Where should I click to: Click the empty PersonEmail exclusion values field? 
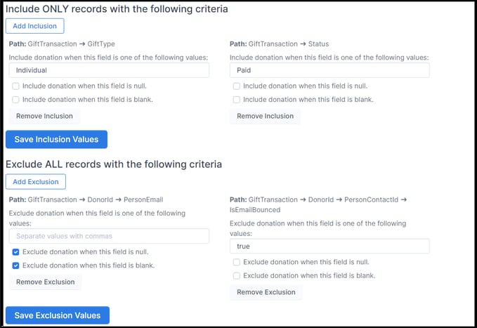(x=109, y=236)
